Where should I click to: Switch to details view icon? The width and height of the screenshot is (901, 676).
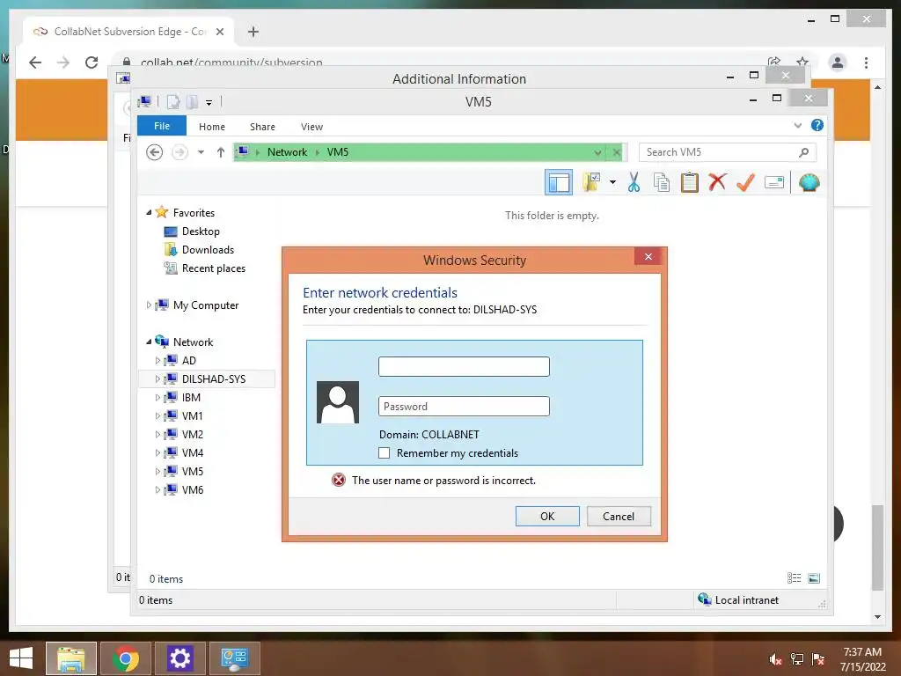[x=795, y=578]
